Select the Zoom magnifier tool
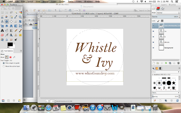This screenshot has height=113, width=181. pos(20,17)
